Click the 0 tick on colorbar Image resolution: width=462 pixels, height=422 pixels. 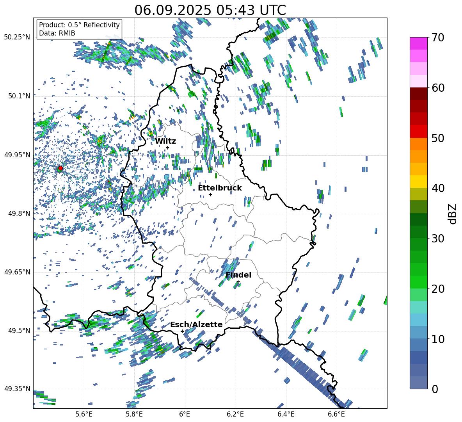(435, 389)
